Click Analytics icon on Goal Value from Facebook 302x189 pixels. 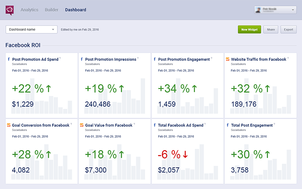[x=82, y=125]
